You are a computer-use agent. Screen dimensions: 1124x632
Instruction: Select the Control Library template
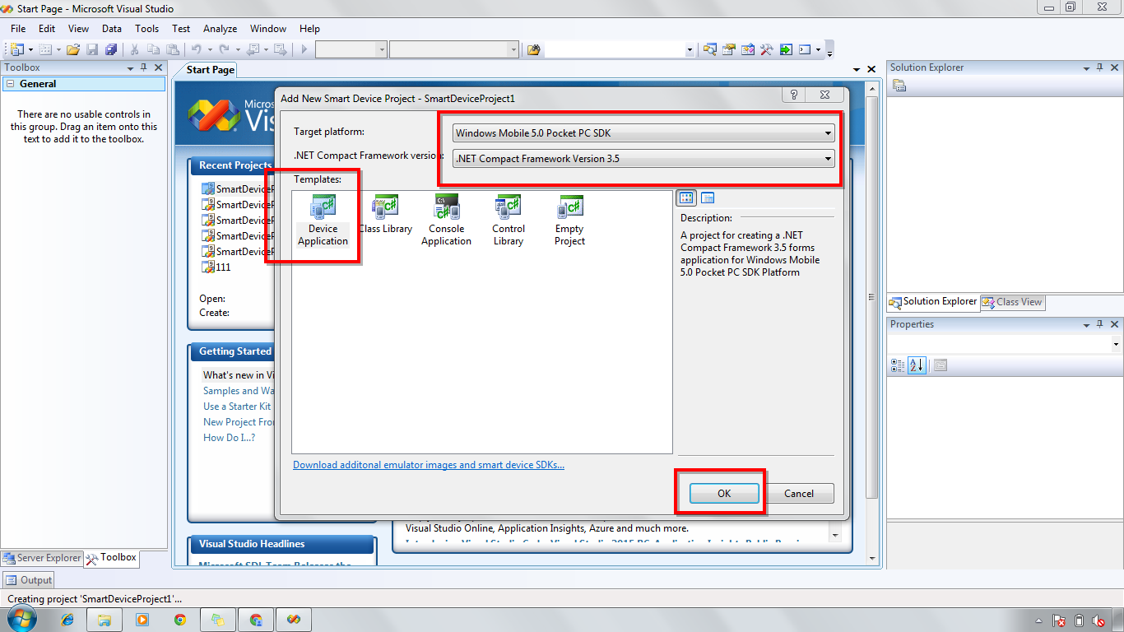[x=508, y=221]
